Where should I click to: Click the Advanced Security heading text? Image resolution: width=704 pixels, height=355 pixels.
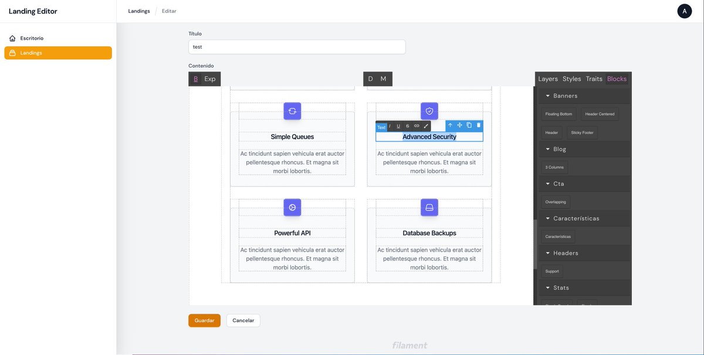pos(429,137)
